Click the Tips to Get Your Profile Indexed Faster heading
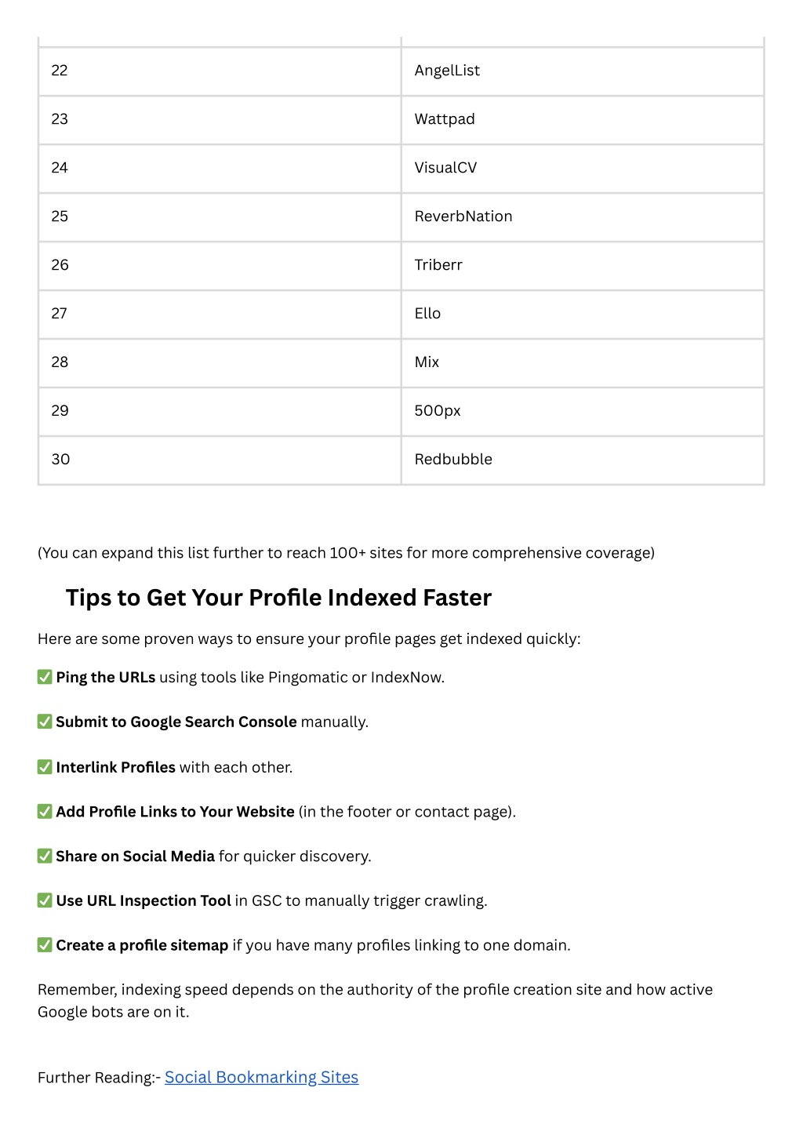 tap(278, 598)
